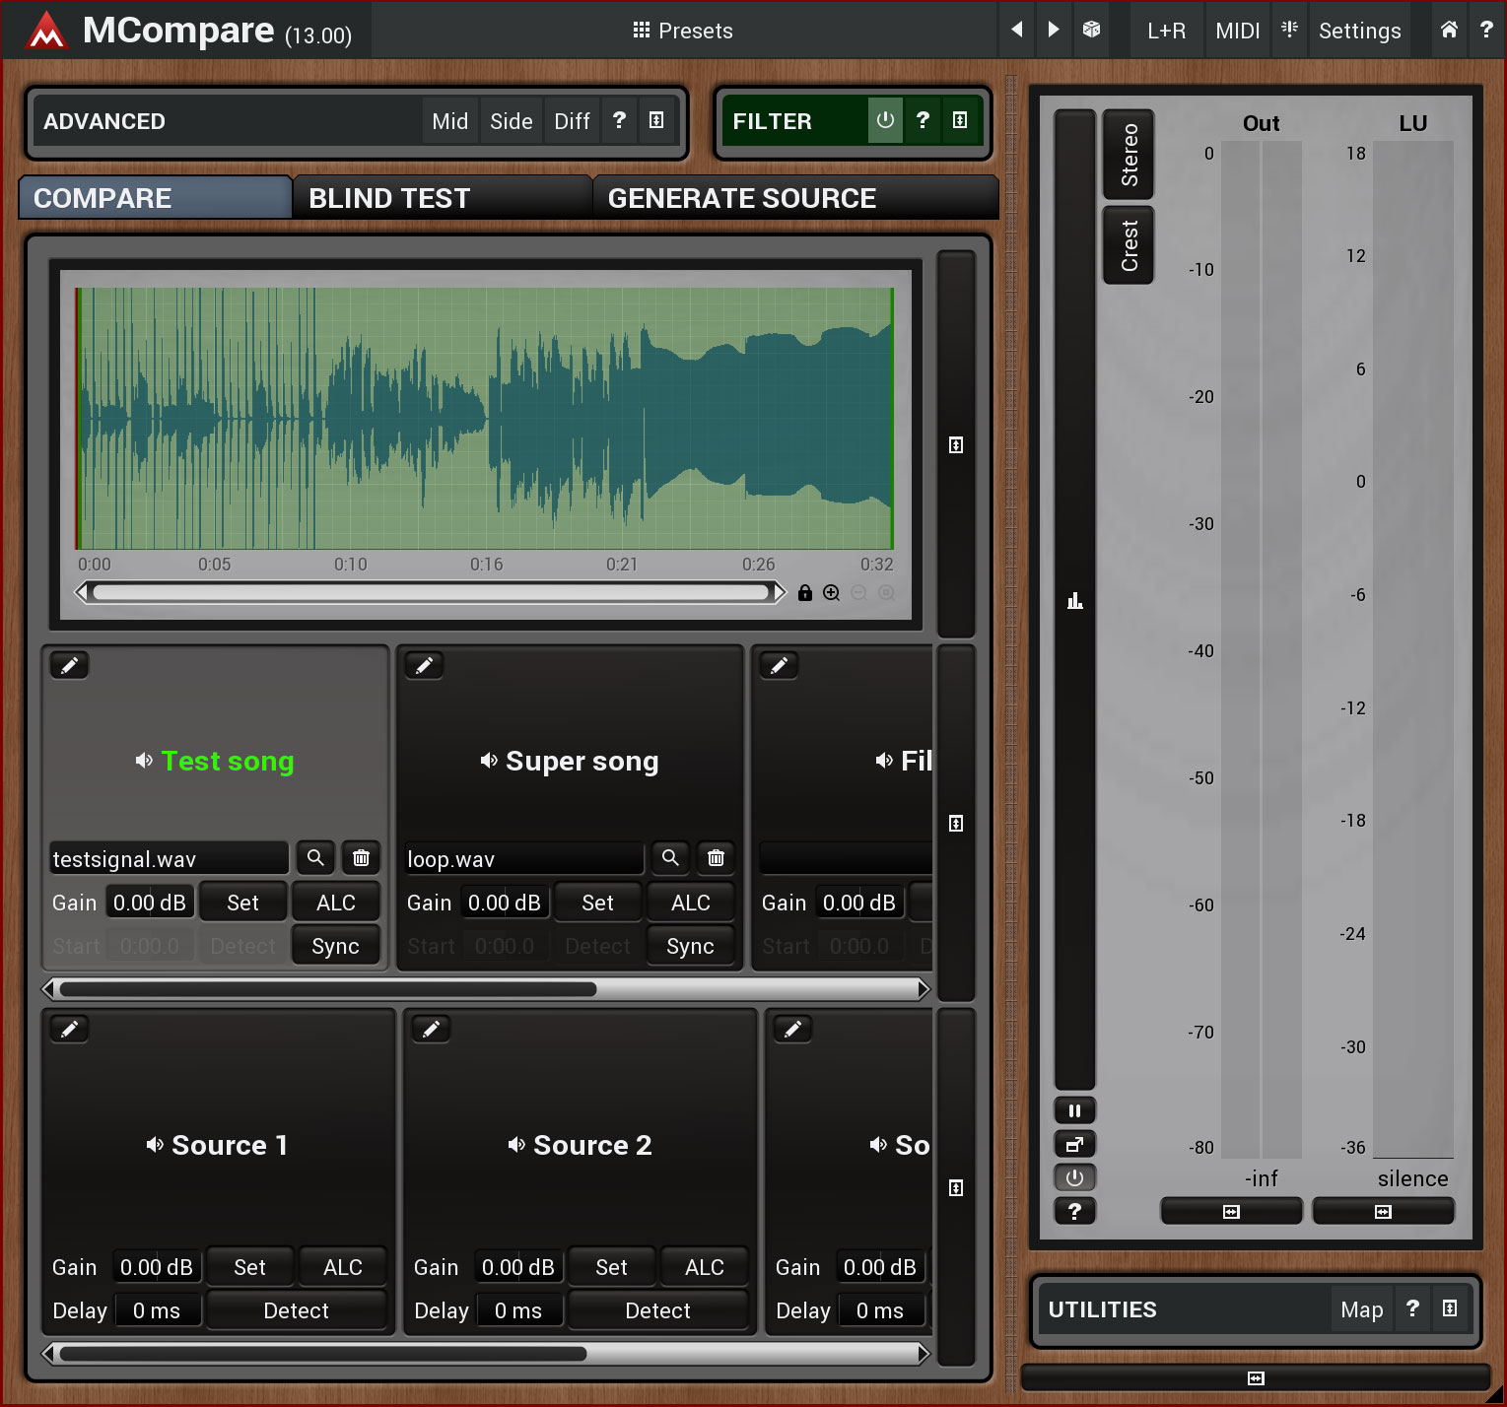Click the magnifier icon beside loop.wav
Viewport: 1507px width, 1407px height.
670,858
